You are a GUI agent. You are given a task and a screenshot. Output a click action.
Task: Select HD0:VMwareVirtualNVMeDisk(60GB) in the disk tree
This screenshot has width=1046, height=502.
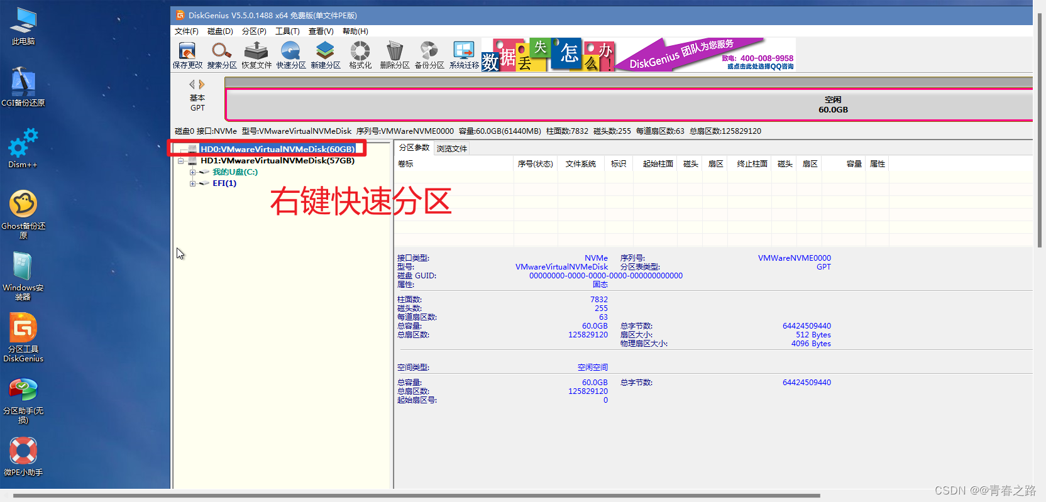pos(277,149)
